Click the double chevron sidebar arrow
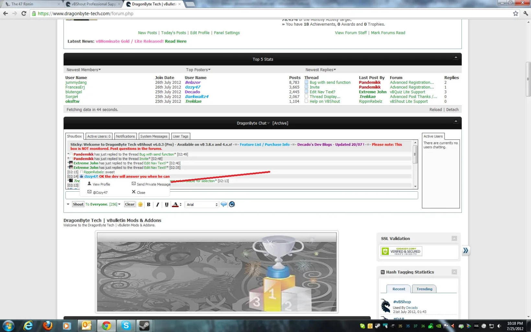 [x=466, y=250]
